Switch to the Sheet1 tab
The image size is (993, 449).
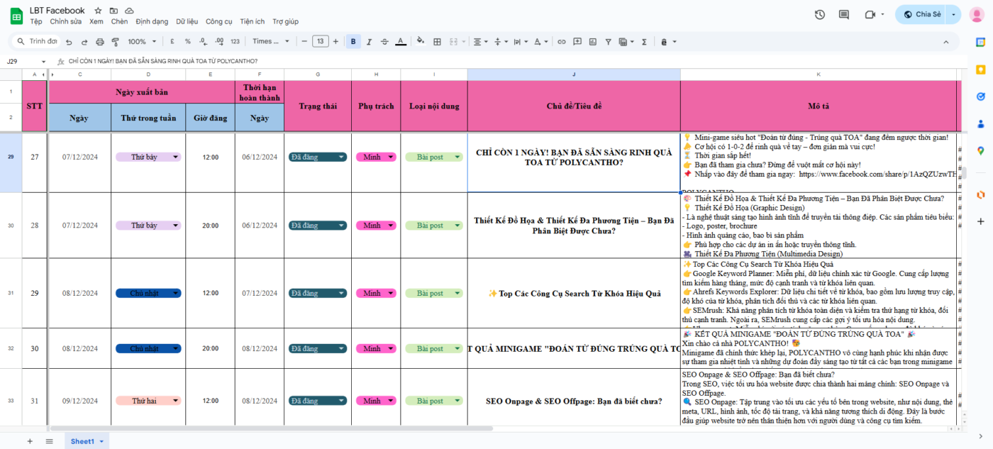86,441
